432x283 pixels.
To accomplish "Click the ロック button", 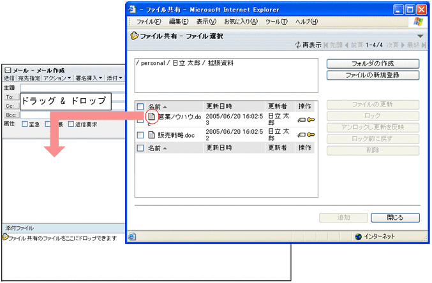I will (x=373, y=116).
